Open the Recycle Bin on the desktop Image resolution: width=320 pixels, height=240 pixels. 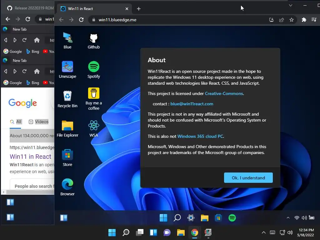[67, 99]
